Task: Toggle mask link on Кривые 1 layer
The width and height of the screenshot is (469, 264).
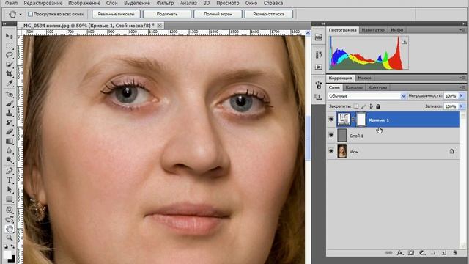Action: pos(353,120)
